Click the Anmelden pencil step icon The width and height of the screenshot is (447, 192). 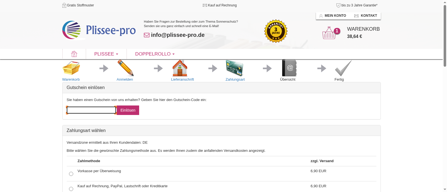click(x=126, y=68)
